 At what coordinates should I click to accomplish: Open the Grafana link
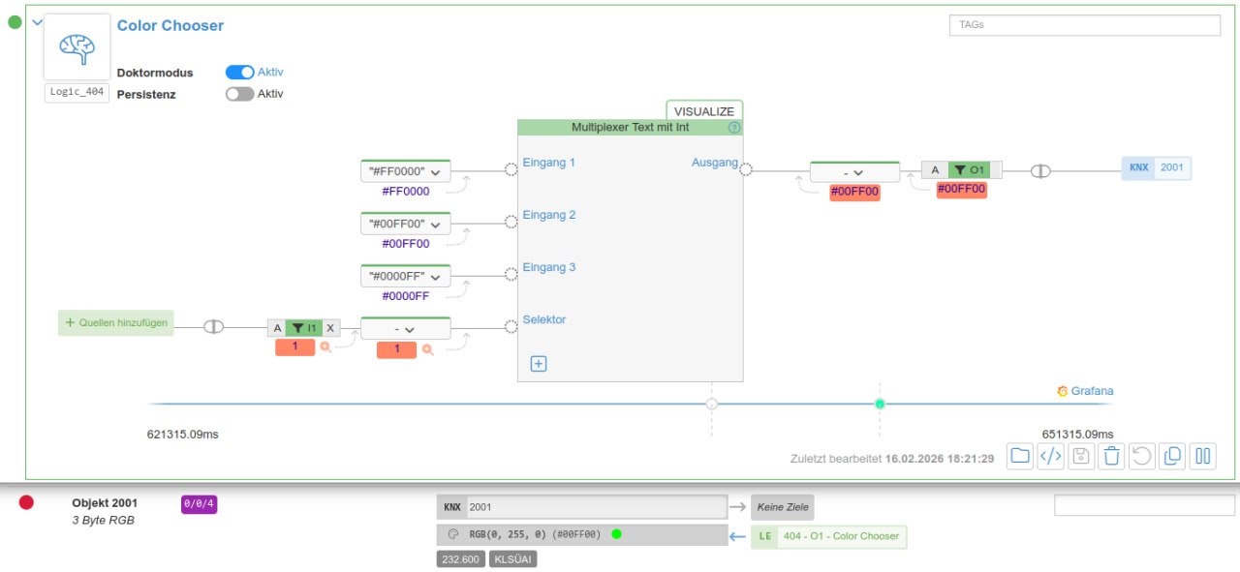1085,391
